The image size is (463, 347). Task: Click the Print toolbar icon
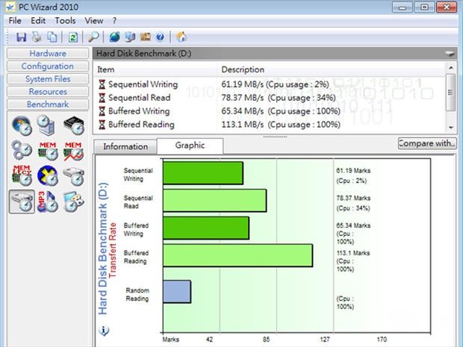(x=37, y=37)
